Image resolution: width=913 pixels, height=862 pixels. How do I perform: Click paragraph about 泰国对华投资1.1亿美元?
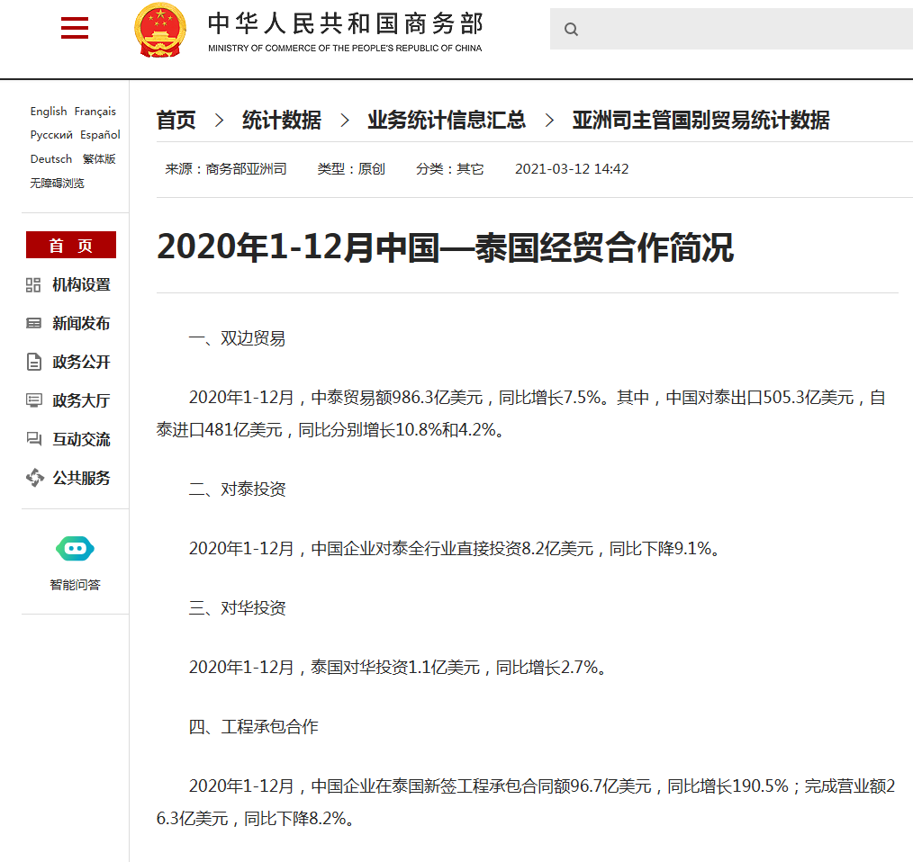tap(398, 667)
